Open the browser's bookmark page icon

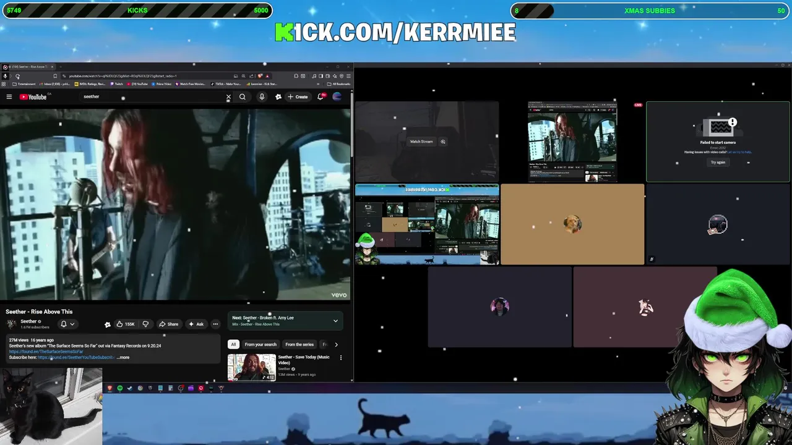55,76
